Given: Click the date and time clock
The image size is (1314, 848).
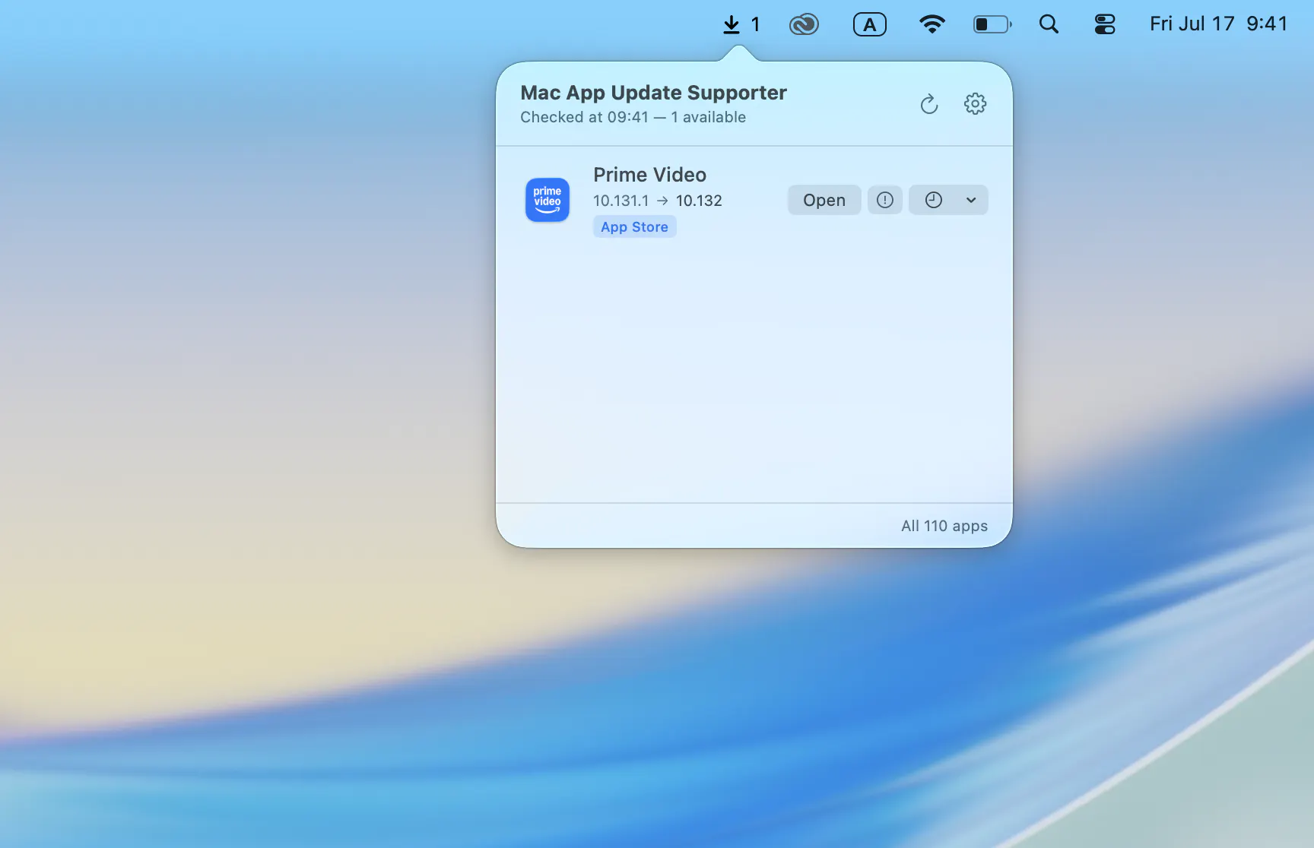Looking at the screenshot, I should click(1218, 24).
